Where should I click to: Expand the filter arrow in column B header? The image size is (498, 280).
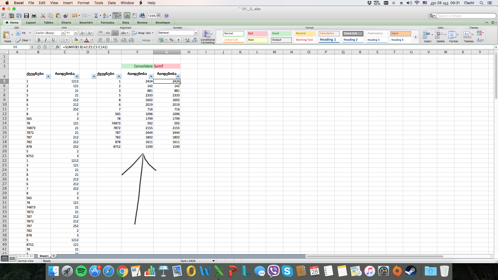click(48, 76)
